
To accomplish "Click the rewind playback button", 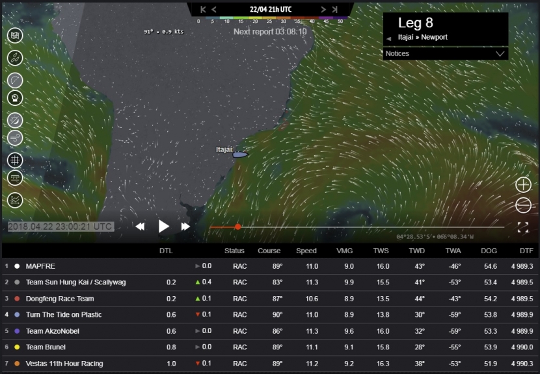I will [140, 227].
